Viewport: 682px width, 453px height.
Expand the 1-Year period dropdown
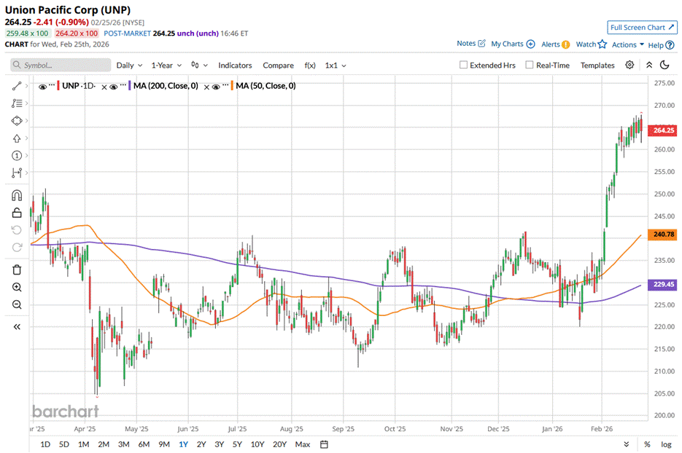[x=166, y=65]
